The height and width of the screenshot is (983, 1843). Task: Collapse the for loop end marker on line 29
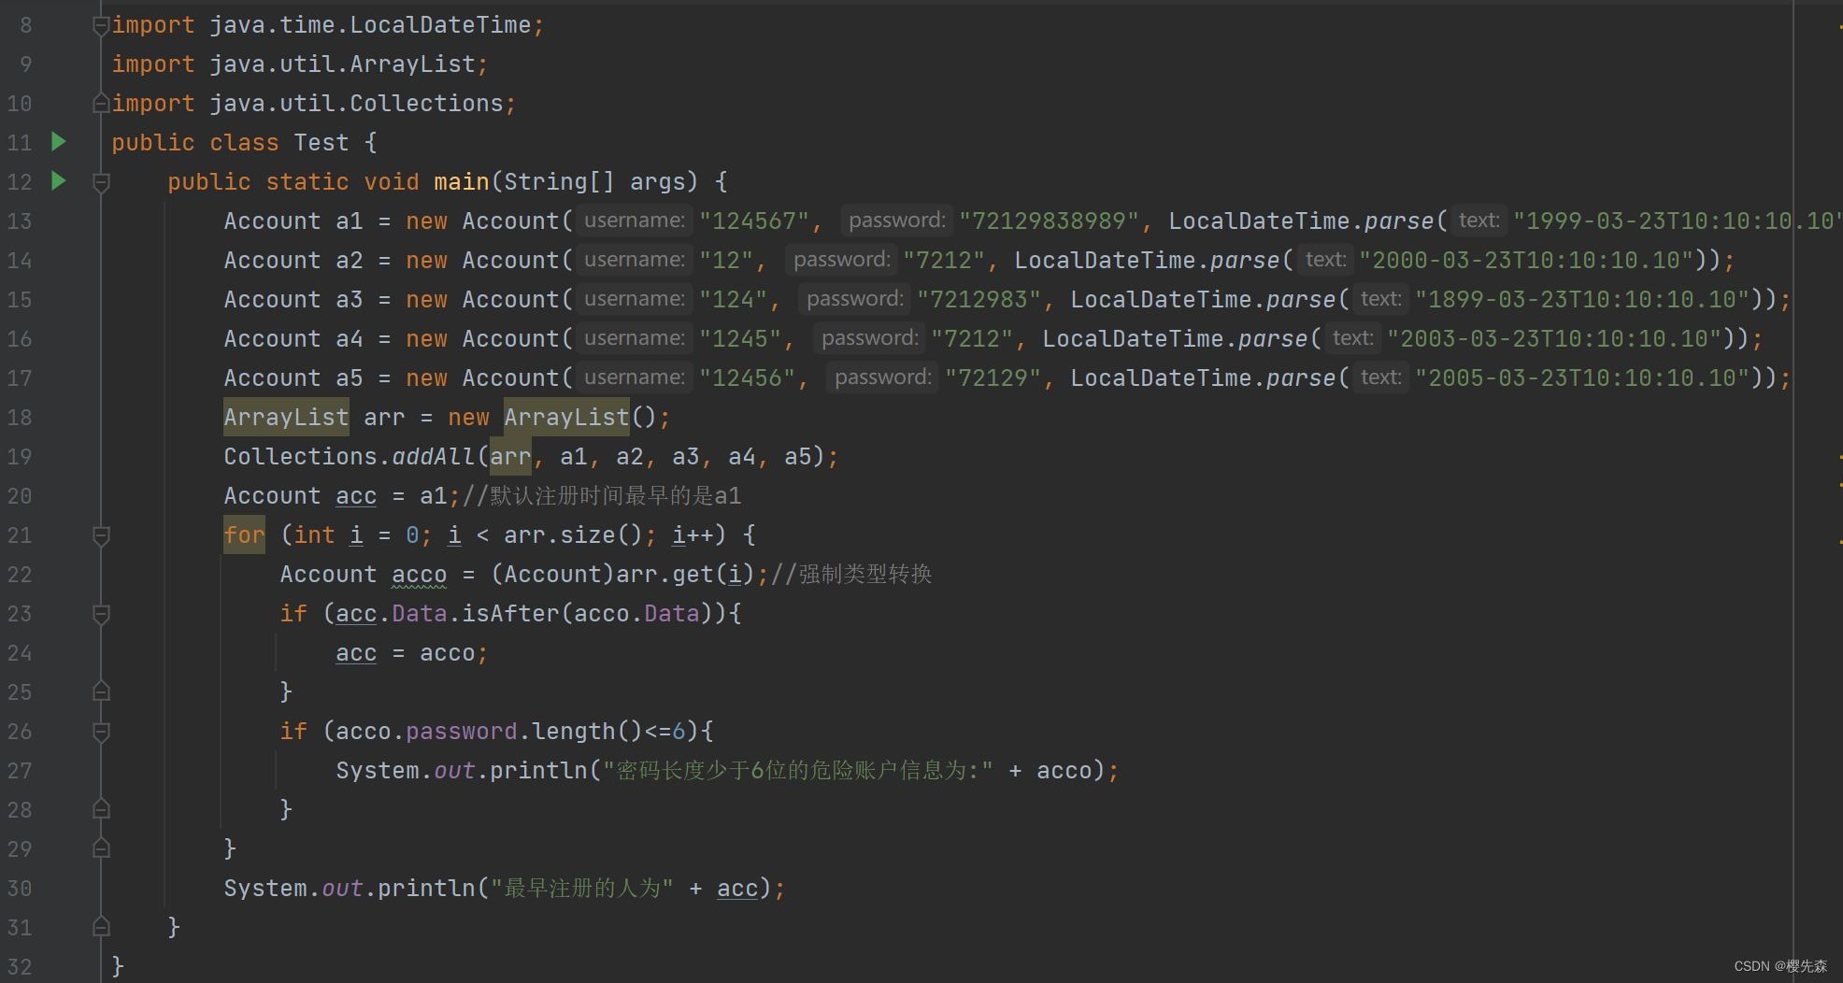click(101, 848)
